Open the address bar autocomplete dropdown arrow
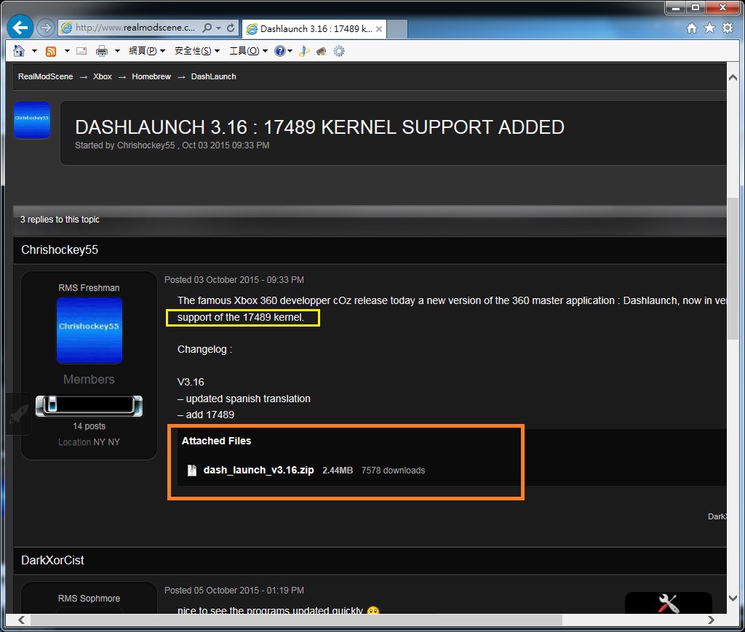 coord(218,28)
